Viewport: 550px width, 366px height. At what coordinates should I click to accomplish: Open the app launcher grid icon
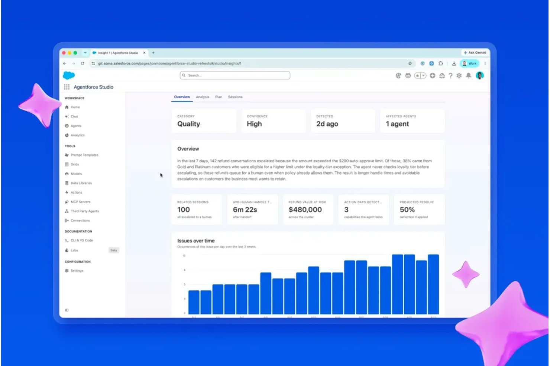(67, 87)
